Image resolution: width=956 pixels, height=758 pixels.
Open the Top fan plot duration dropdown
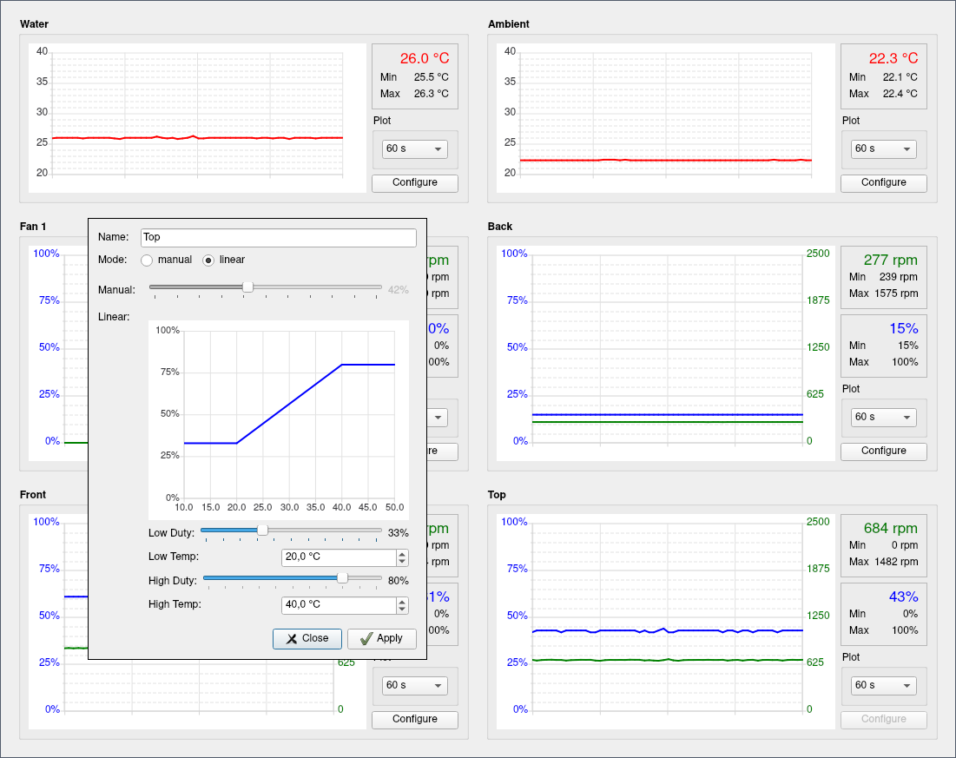(883, 685)
